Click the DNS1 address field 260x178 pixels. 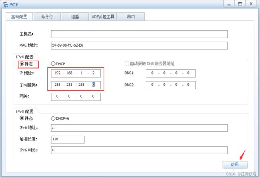click(x=171, y=73)
